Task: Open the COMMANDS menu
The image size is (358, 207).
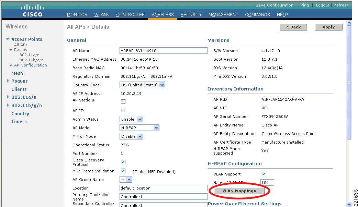Action: (257, 15)
